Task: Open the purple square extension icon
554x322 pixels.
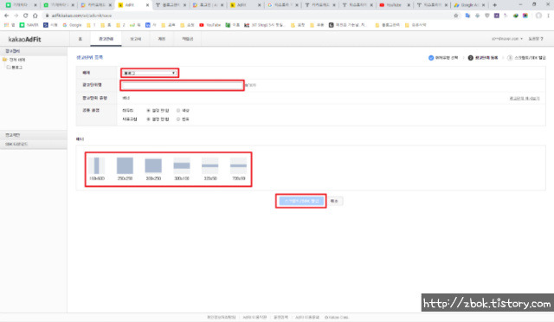Action: tap(496, 16)
